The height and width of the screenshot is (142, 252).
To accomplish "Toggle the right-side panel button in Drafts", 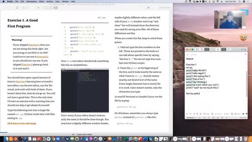I will coord(228,49).
